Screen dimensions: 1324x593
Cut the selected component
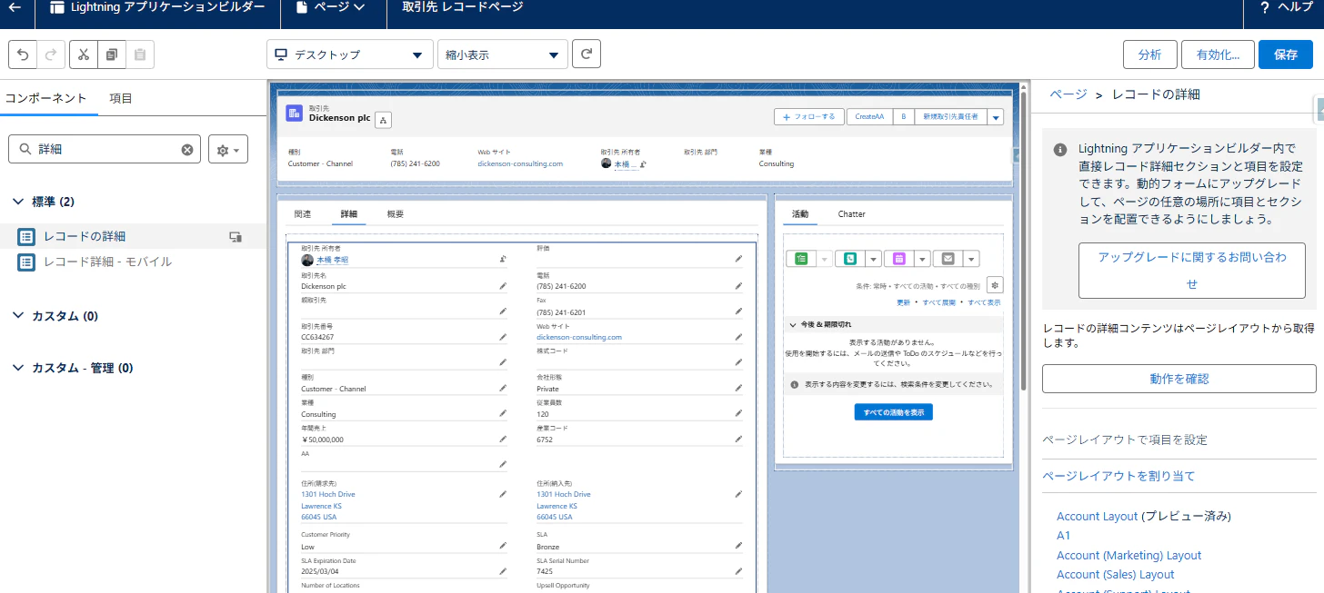[x=83, y=54]
